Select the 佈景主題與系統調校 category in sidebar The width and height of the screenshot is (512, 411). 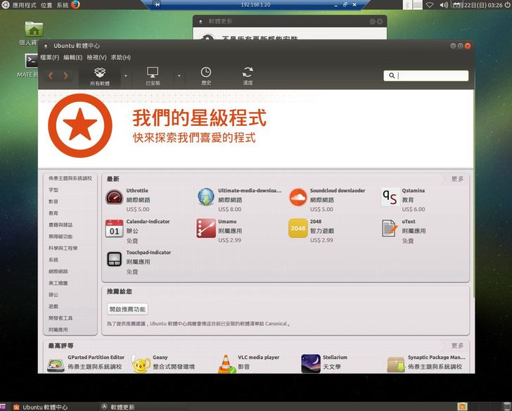pos(70,178)
